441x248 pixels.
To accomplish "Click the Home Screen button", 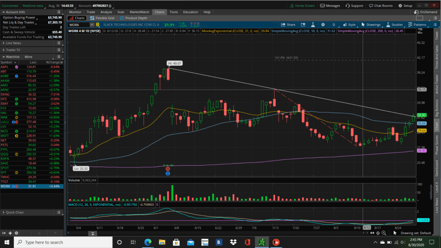I will coord(302,6).
